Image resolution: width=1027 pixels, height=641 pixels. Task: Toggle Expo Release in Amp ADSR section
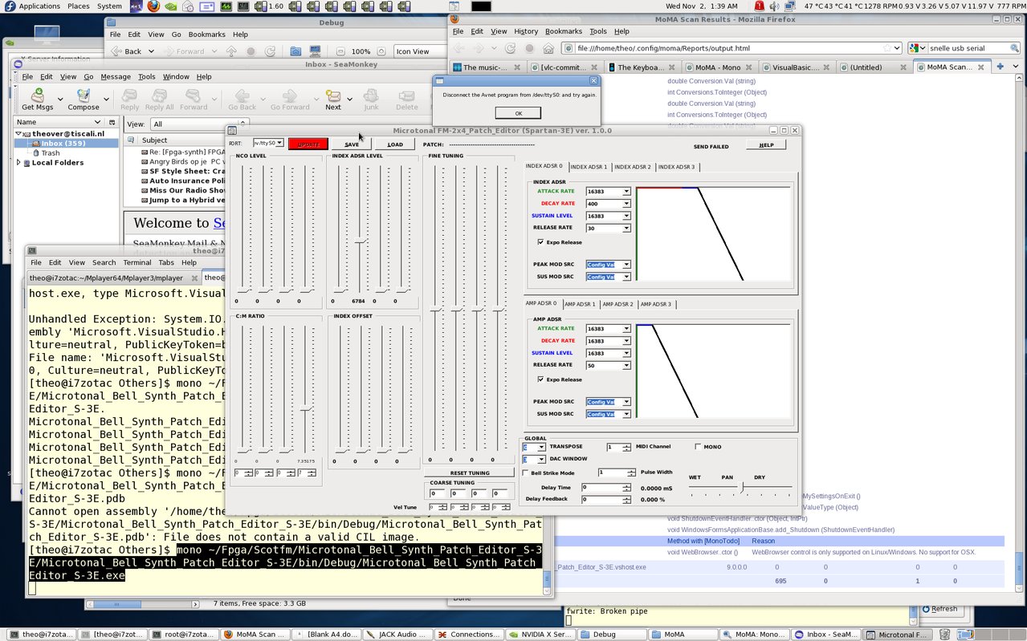pos(540,379)
